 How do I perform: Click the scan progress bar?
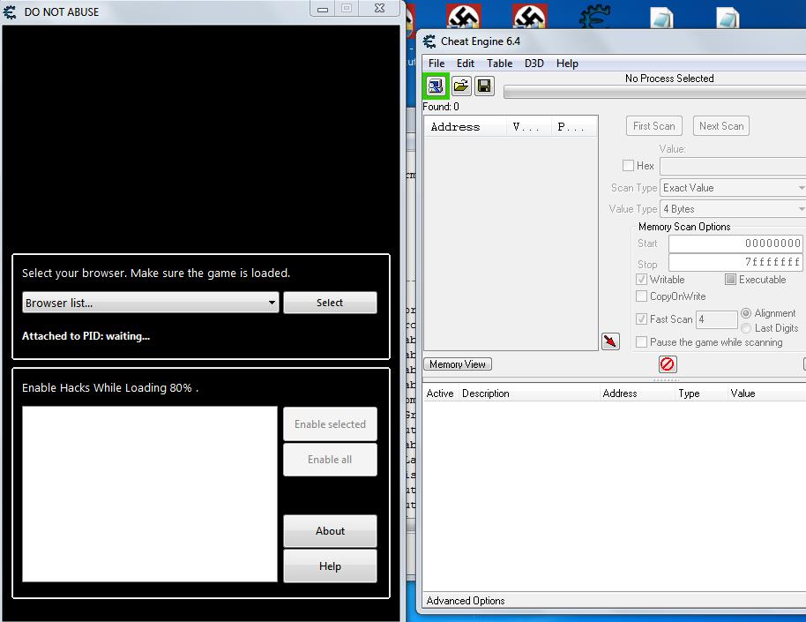pyautogui.click(x=653, y=92)
